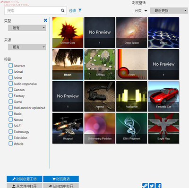The height and width of the screenshot is (188, 189).
Task: Open the Twitter icon link
Action: [152, 186]
